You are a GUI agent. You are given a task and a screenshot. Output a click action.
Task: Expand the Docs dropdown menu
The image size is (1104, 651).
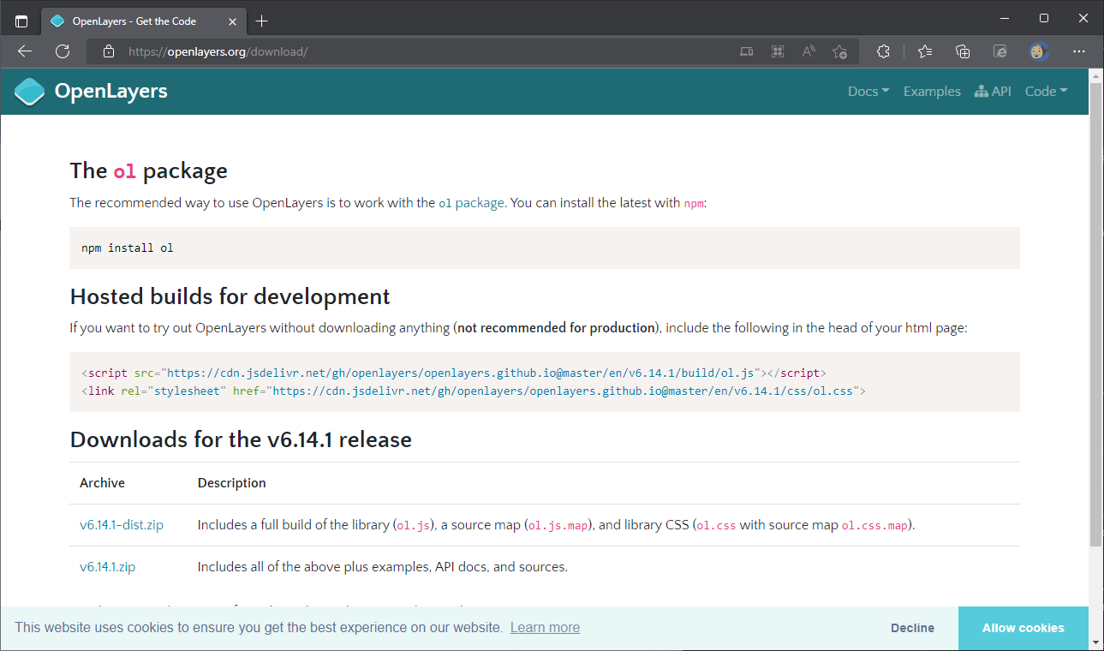coord(868,92)
